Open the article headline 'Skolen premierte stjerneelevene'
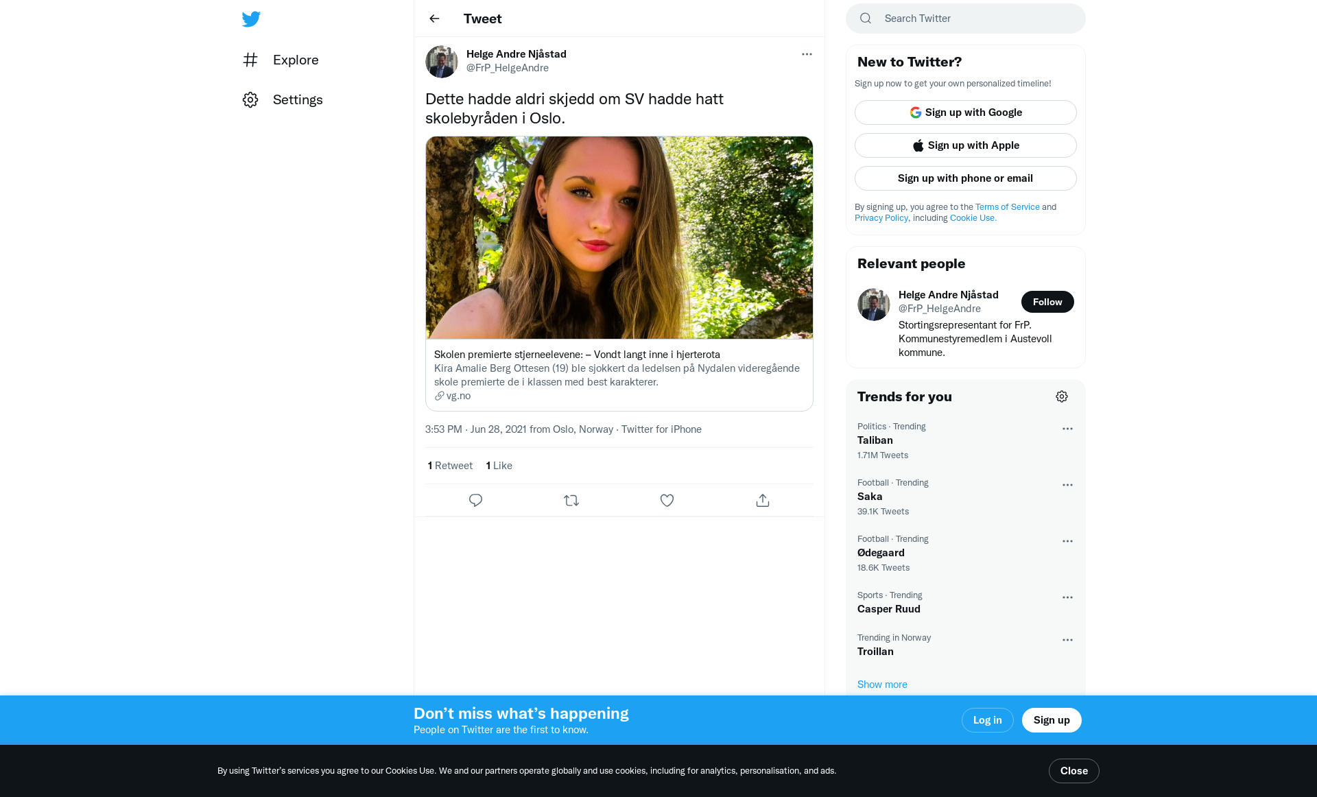This screenshot has width=1317, height=797. [577, 354]
